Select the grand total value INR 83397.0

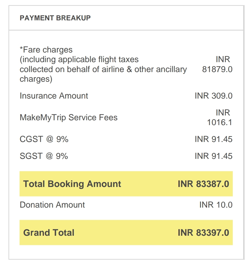coord(203,233)
